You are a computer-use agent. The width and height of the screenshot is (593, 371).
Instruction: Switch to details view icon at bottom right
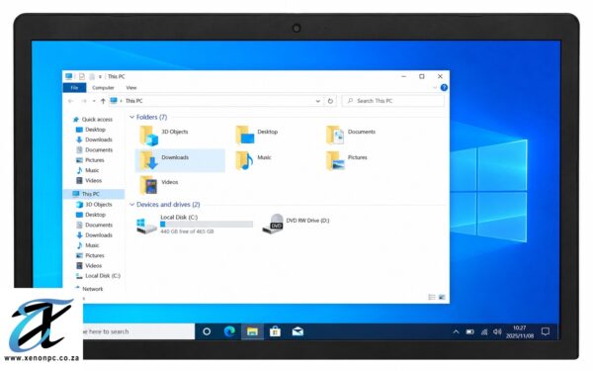432,297
